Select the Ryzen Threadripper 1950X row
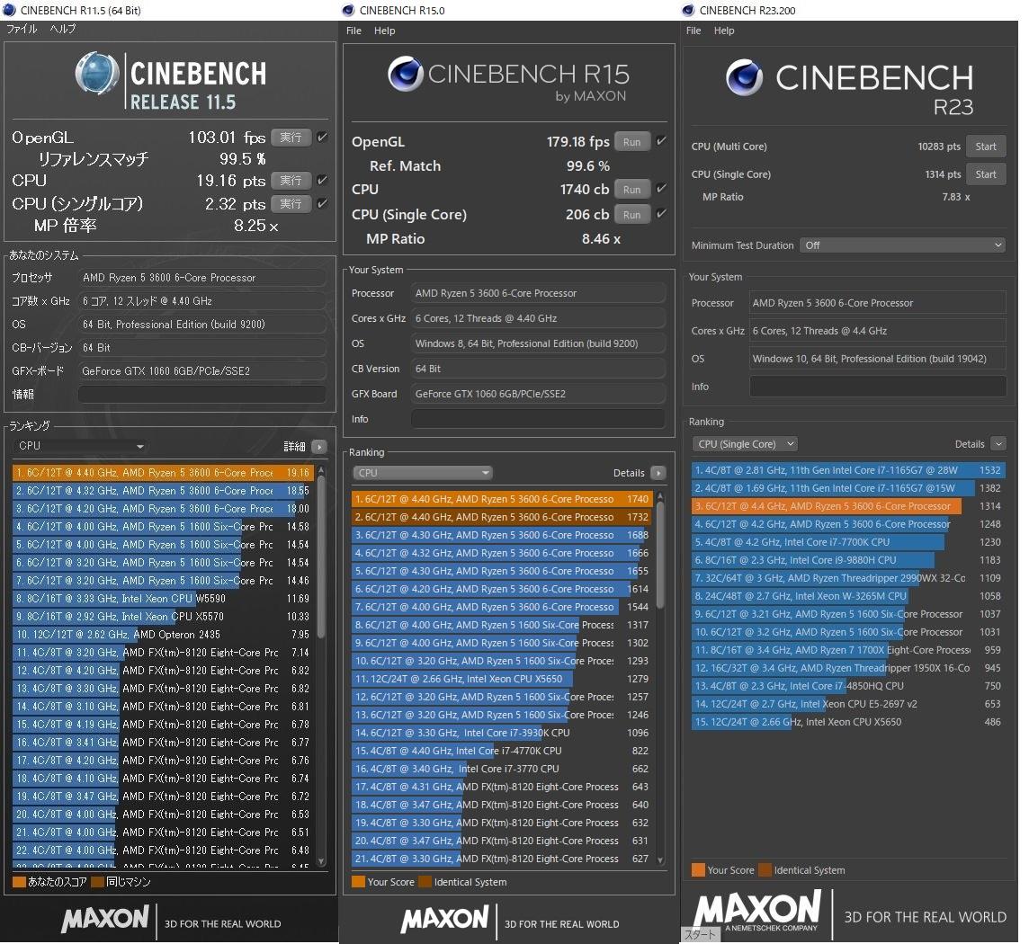Screen dimensions: 1029x944 [848, 668]
